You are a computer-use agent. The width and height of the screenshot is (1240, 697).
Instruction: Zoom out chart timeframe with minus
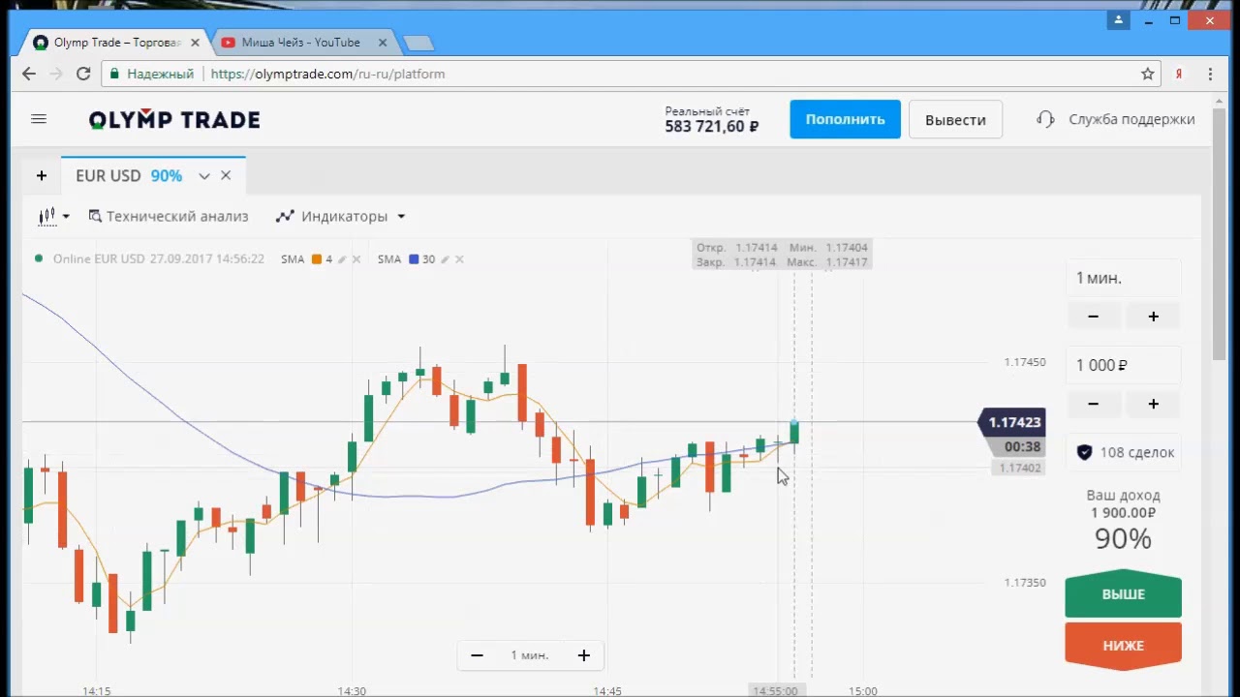point(477,655)
